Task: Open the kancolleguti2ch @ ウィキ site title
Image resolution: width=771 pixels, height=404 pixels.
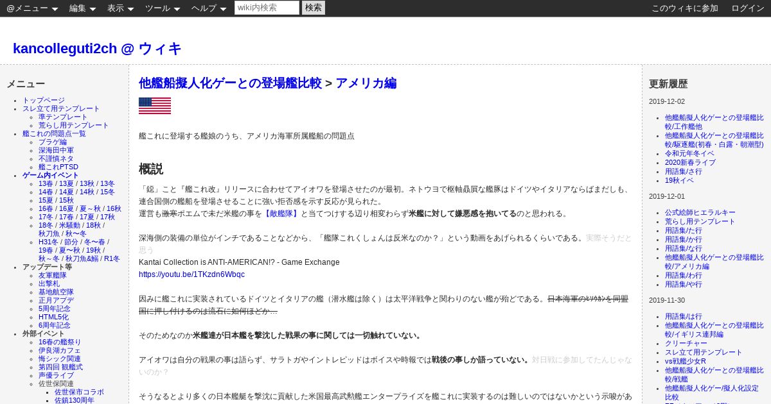Action: 97,49
